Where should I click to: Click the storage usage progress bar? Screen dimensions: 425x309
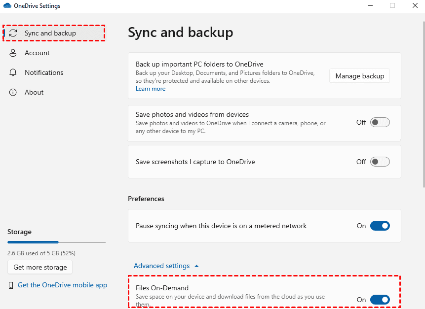click(56, 242)
